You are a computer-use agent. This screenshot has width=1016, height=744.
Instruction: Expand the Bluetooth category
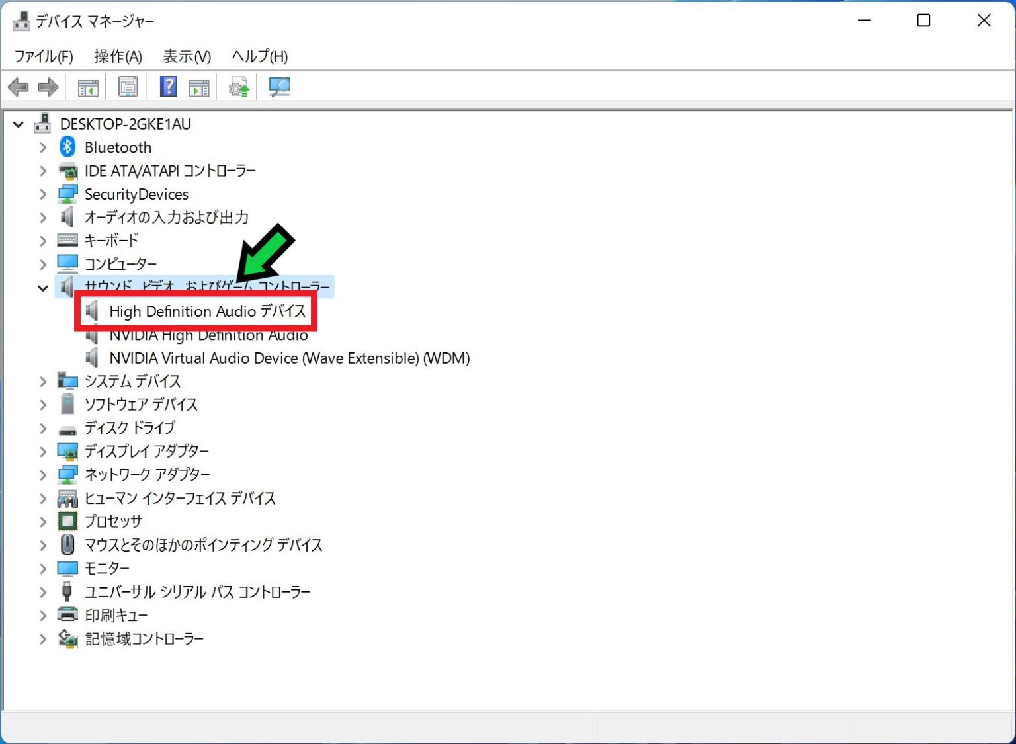coord(43,147)
